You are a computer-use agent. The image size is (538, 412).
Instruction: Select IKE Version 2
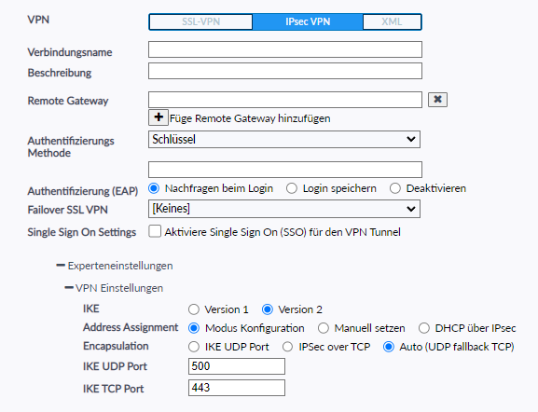tap(268, 309)
